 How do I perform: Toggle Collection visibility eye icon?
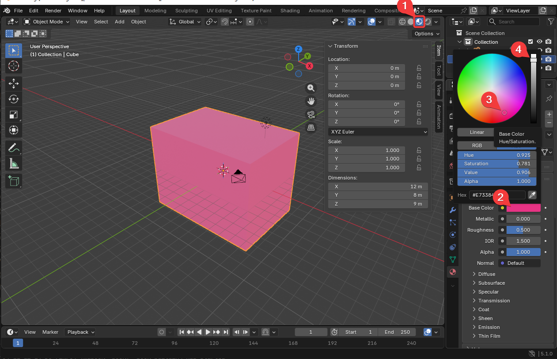[539, 42]
